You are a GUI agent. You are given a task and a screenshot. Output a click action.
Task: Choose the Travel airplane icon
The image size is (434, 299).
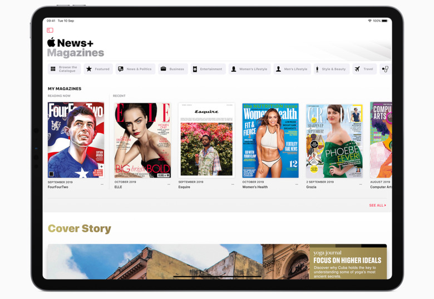[x=357, y=69]
